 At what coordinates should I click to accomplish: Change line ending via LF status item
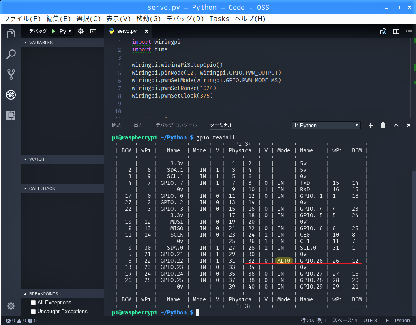[386, 321]
